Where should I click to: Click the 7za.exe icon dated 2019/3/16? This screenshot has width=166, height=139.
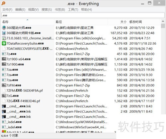[x=4, y=75]
